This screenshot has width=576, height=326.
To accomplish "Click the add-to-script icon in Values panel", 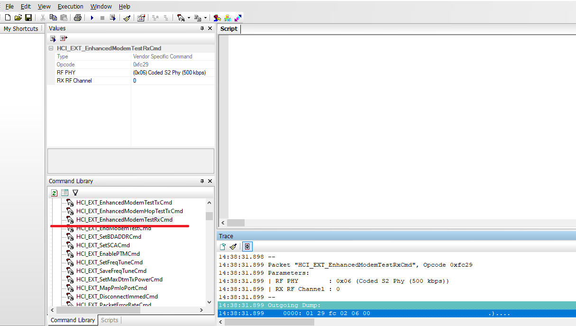I will pos(64,38).
